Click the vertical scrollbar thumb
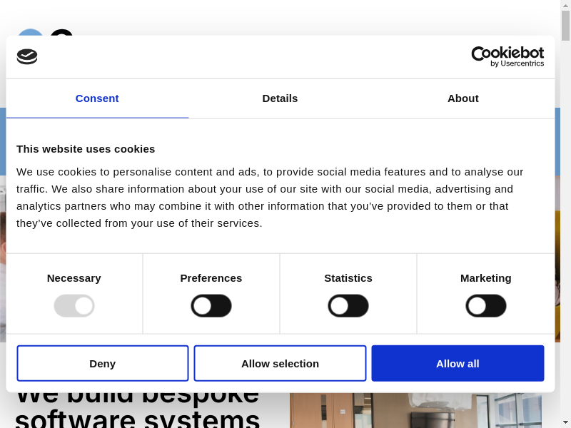571x428 pixels. pos(565,26)
